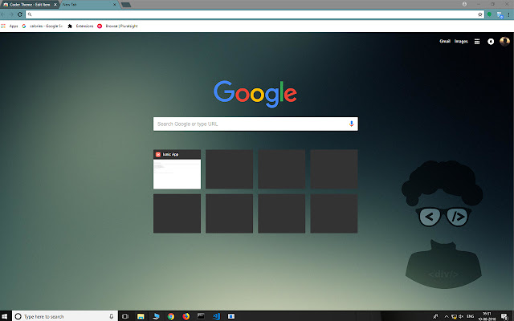The height and width of the screenshot is (321, 514).
Task: Open Task View from the taskbar
Action: [125, 316]
